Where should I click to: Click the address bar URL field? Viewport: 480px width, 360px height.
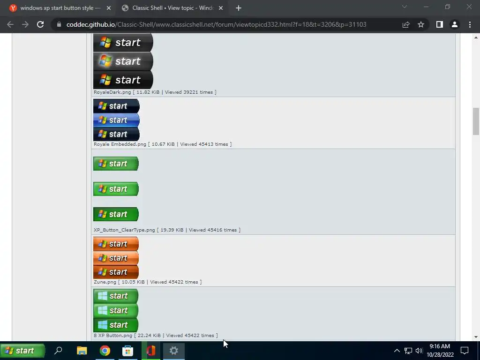[x=216, y=24]
